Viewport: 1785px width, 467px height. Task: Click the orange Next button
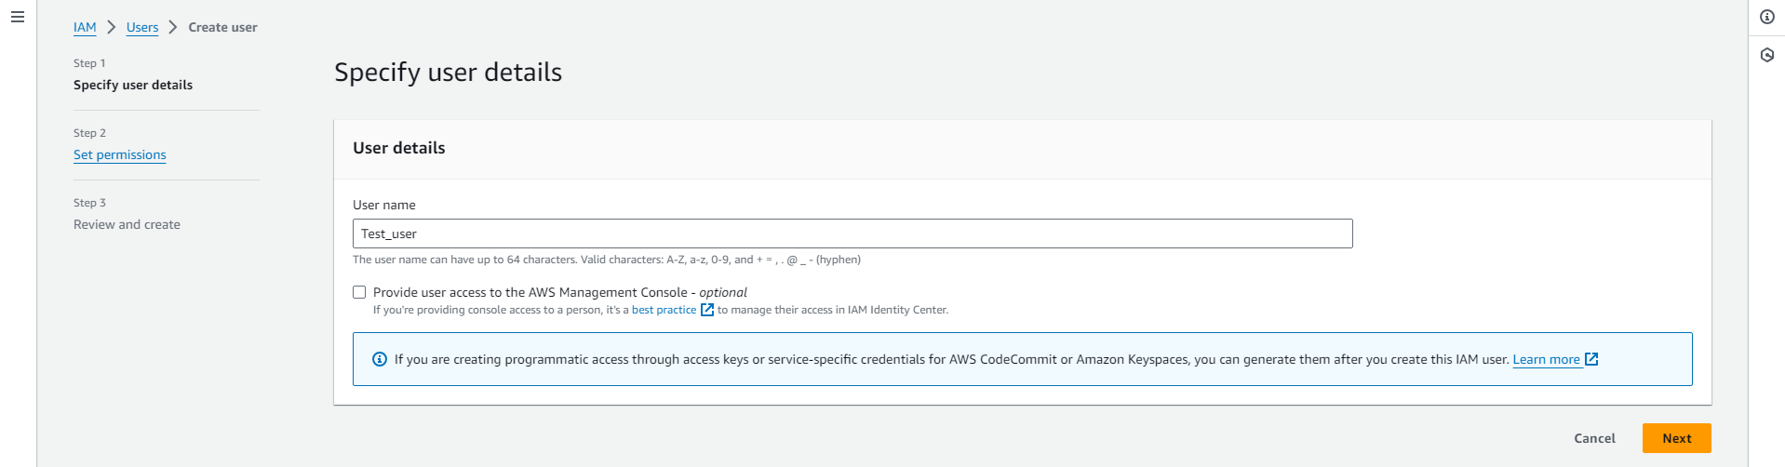(1676, 438)
